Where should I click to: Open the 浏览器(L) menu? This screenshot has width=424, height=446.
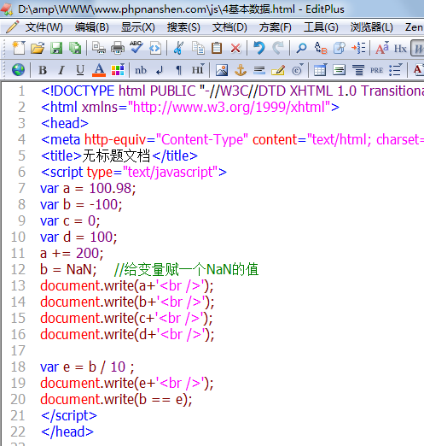pyautogui.click(x=372, y=27)
